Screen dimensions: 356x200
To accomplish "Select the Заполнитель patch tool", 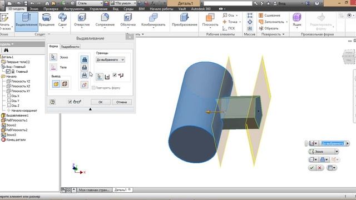I will (x=273, y=22).
